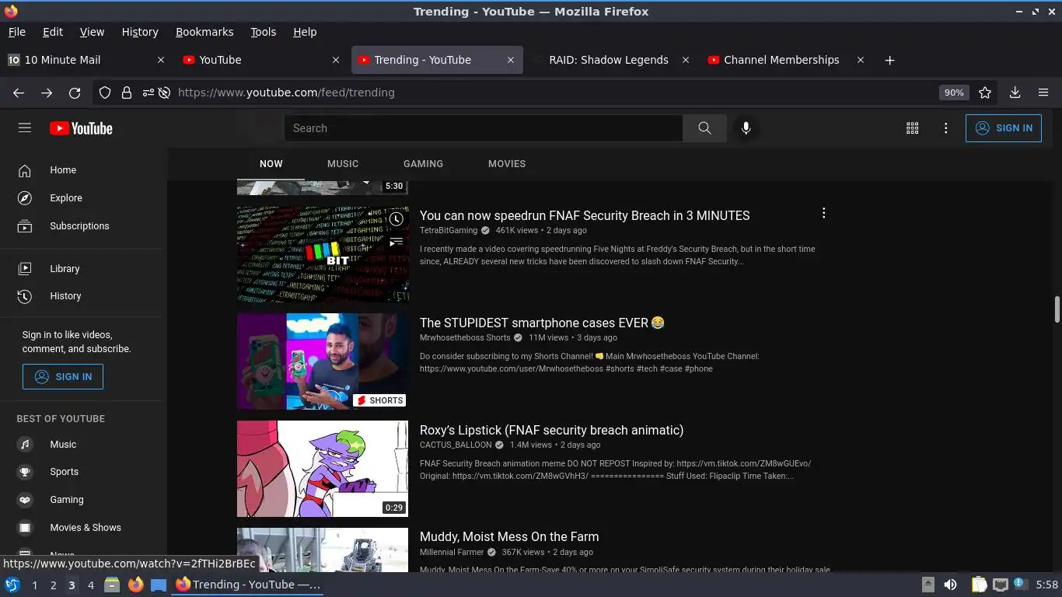Open the YouTube hamburger guide menu
The width and height of the screenshot is (1062, 597).
pos(25,128)
